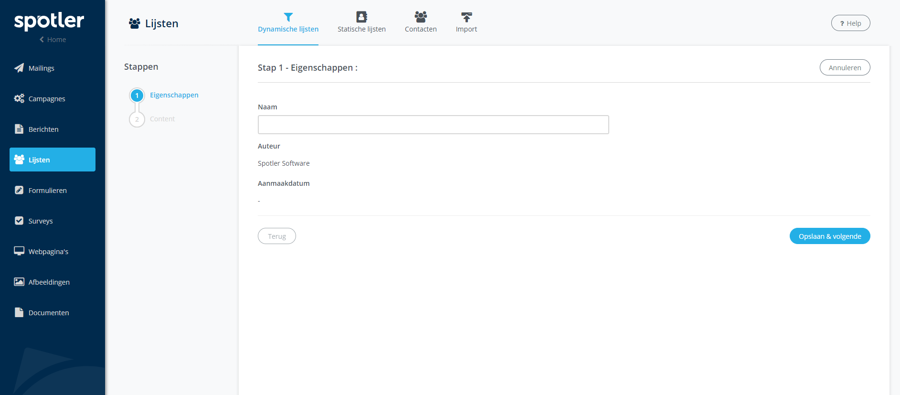900x395 pixels.
Task: Click the Mailings paper plane icon
Action: tap(19, 68)
